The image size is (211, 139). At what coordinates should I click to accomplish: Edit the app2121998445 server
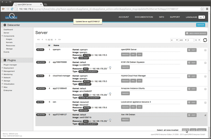pos(192,89)
